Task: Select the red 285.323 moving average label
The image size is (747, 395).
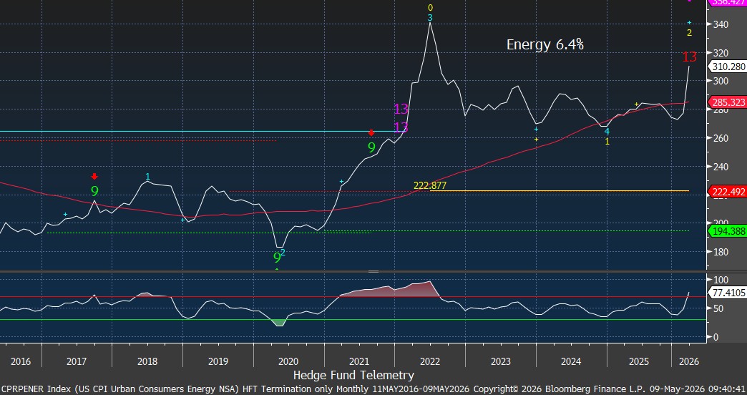Action: point(728,102)
